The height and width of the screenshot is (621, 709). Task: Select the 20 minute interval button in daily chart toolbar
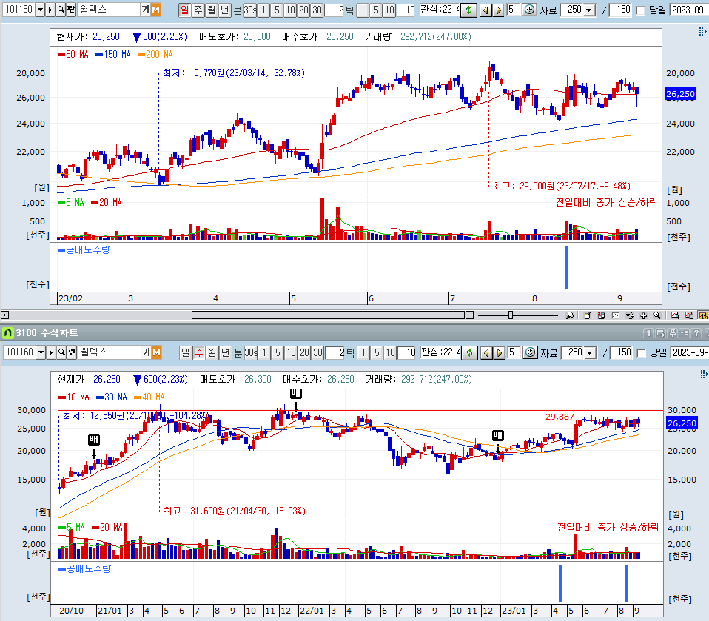(304, 10)
